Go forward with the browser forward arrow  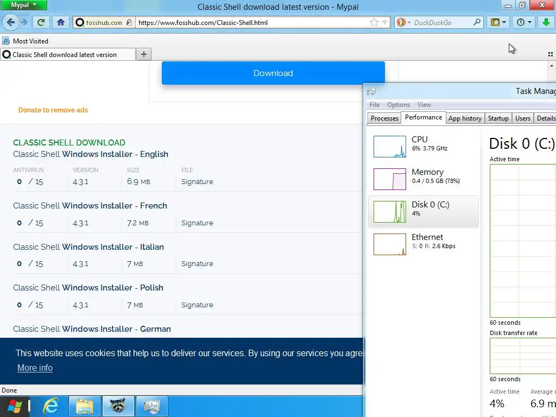coord(24,22)
